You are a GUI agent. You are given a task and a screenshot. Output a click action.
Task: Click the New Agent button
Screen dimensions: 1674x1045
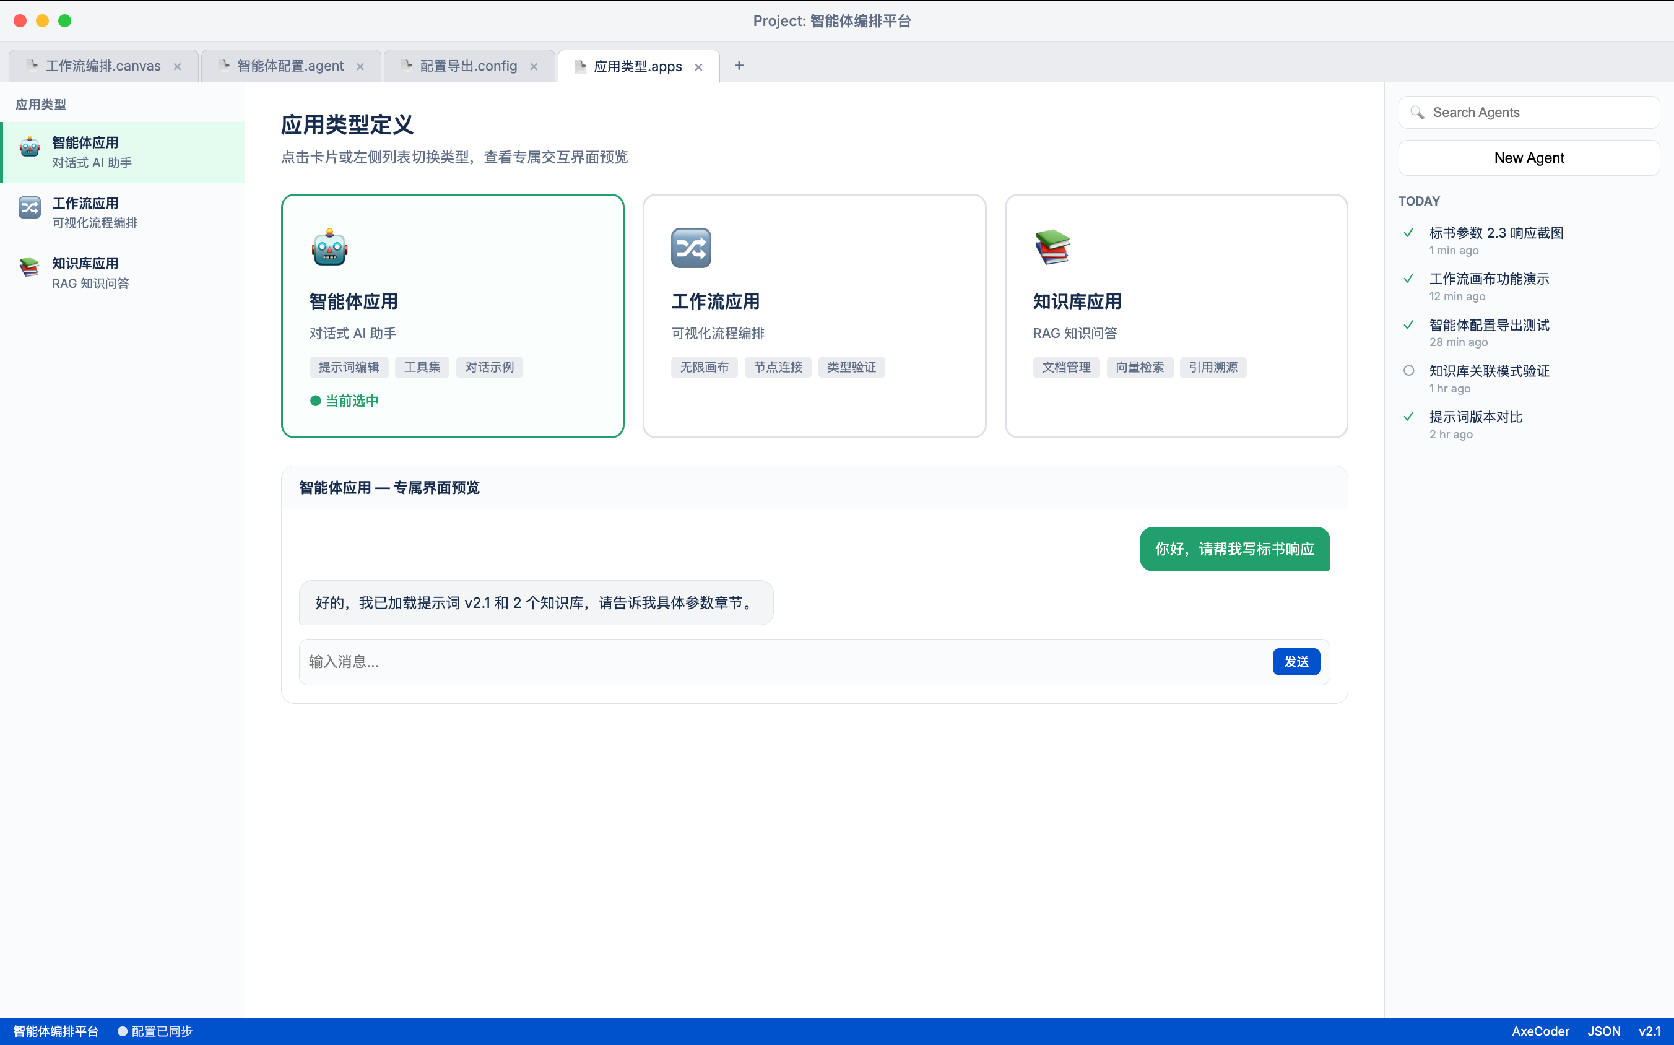(x=1529, y=158)
